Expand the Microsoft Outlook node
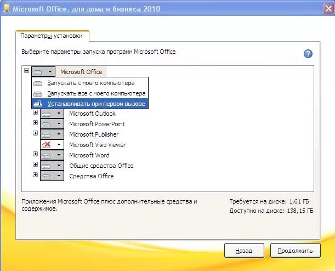Viewport: 335px width, 271px height. [36, 112]
